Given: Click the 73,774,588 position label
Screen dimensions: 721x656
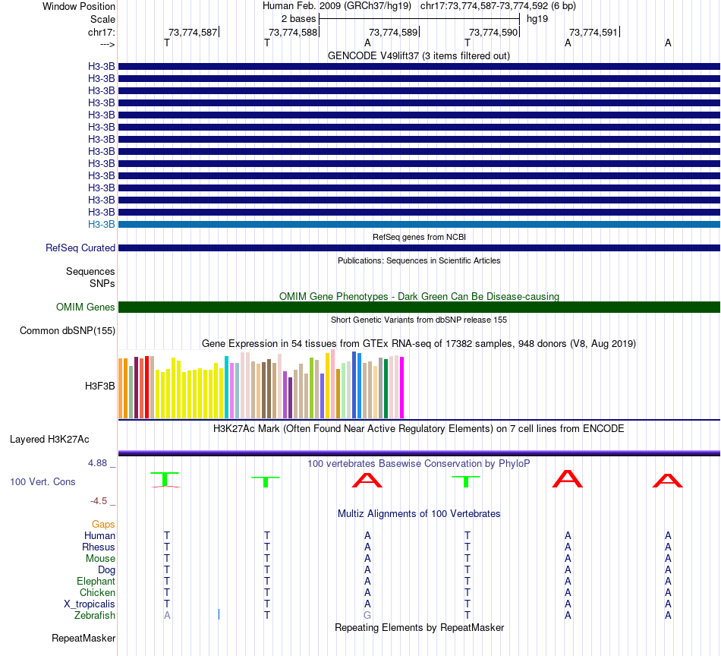Looking at the screenshot, I should [x=293, y=32].
